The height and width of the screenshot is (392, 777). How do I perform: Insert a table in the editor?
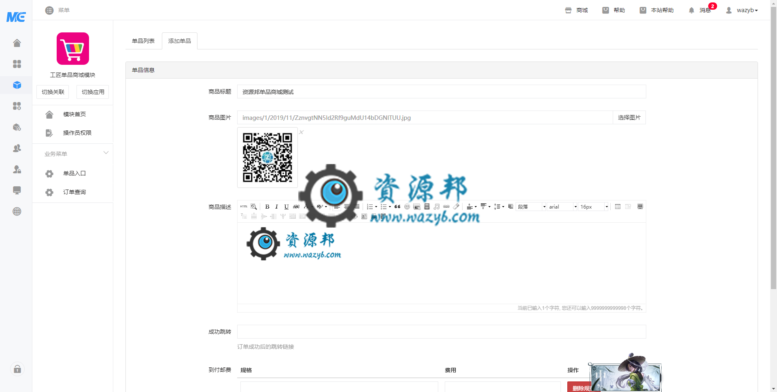click(618, 207)
